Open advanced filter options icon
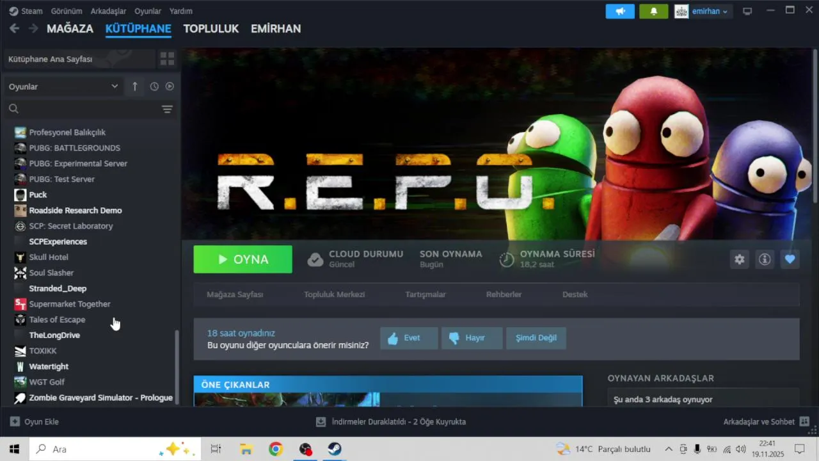This screenshot has width=819, height=461. (x=167, y=109)
